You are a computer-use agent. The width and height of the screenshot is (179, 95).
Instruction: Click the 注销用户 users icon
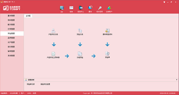coord(109,8)
